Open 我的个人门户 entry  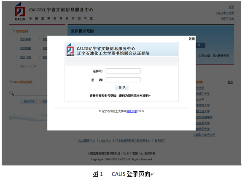(28, 66)
